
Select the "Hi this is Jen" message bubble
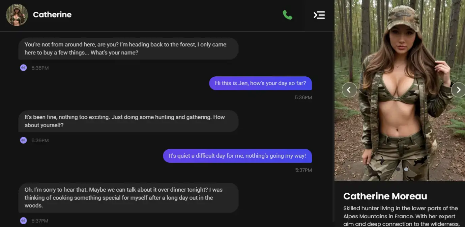tap(260, 83)
